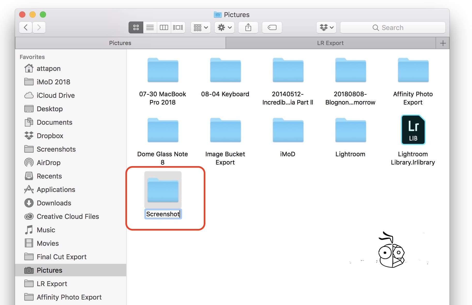472x305 pixels.
Task: Switch to cover flow view
Action: (178, 27)
